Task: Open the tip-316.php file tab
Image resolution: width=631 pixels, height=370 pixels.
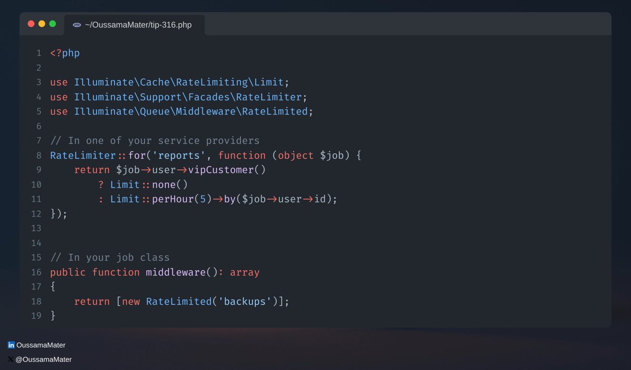Action: point(135,25)
